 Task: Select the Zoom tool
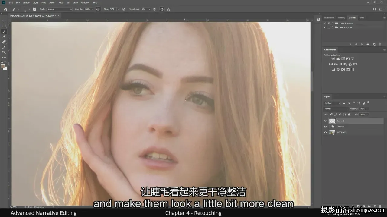coord(4,52)
